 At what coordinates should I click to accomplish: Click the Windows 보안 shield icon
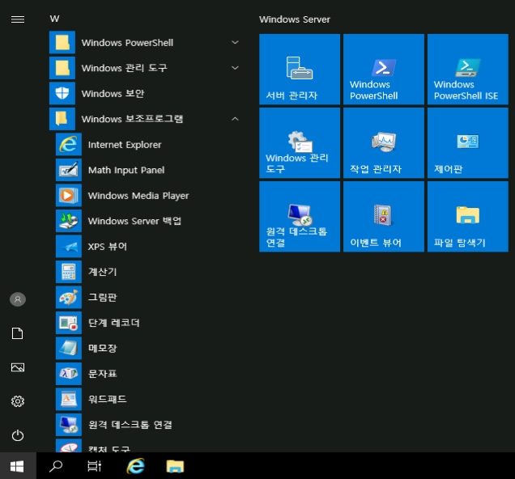[62, 94]
